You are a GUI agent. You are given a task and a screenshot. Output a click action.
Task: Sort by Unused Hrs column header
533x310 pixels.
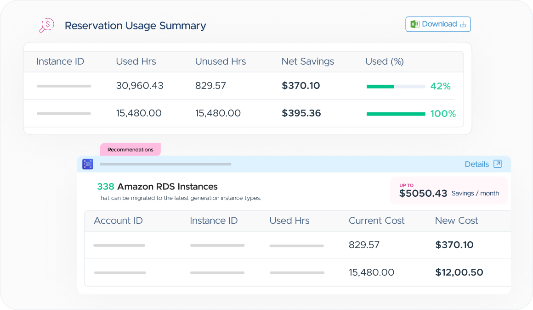click(x=220, y=61)
